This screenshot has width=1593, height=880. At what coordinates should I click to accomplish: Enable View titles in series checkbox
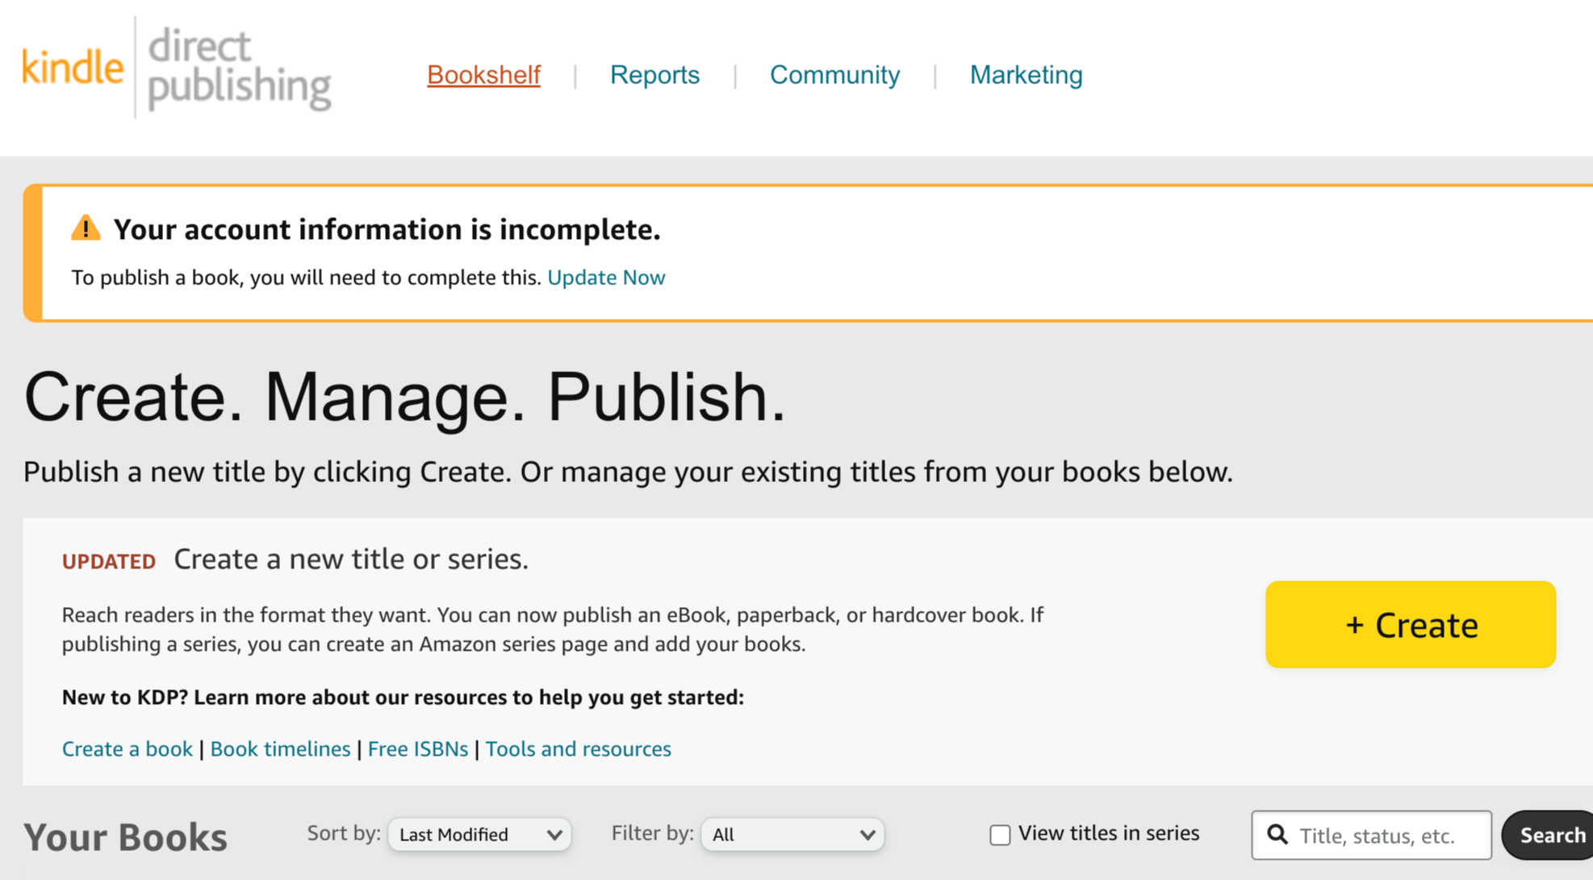pos(1000,835)
